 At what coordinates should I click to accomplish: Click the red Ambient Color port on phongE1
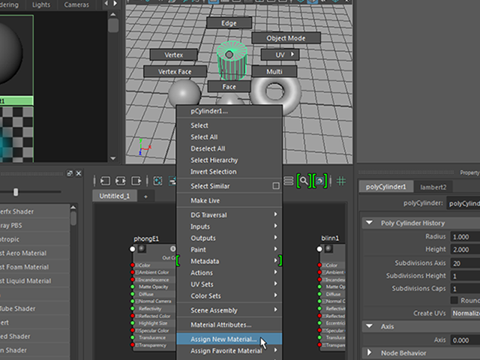132,272
